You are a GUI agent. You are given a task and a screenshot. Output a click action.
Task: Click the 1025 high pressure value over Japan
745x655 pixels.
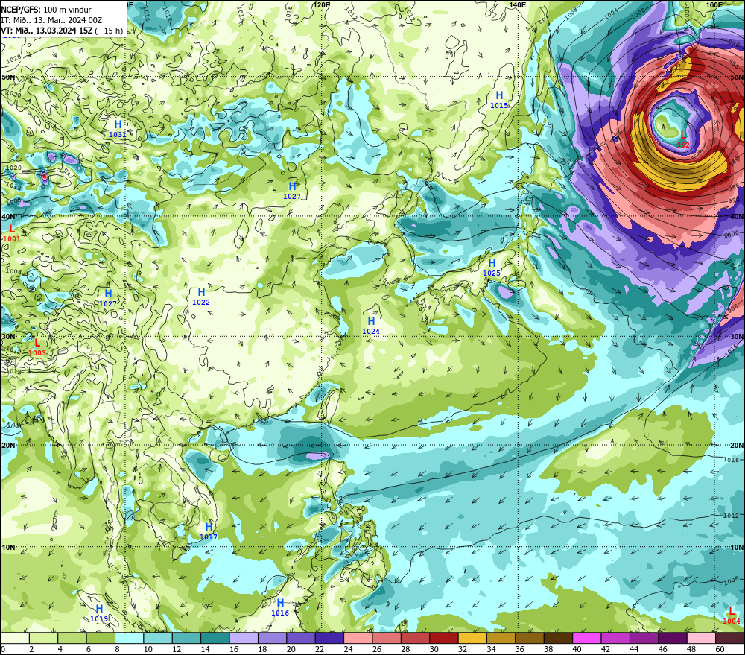click(x=491, y=273)
